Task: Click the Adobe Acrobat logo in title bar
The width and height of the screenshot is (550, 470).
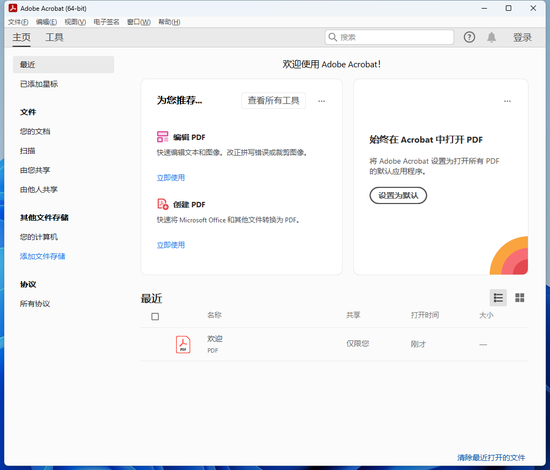Action: click(x=13, y=8)
